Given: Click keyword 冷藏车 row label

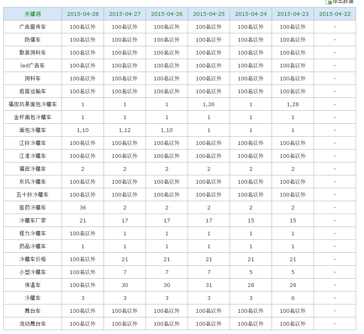Looking at the screenshot, I should click(x=33, y=298).
